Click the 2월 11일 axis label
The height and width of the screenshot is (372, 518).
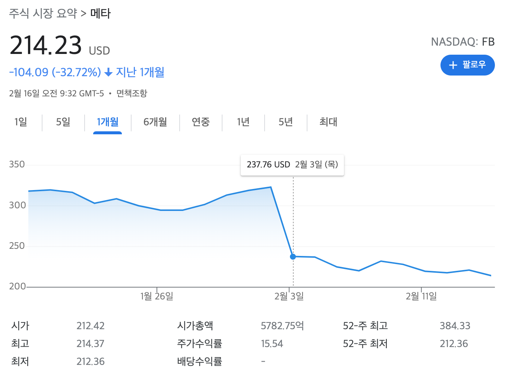point(421,296)
